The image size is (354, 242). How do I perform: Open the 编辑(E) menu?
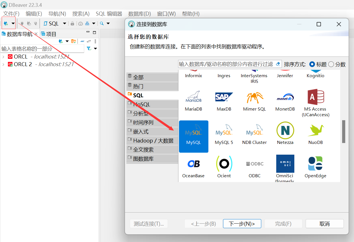(x=34, y=14)
